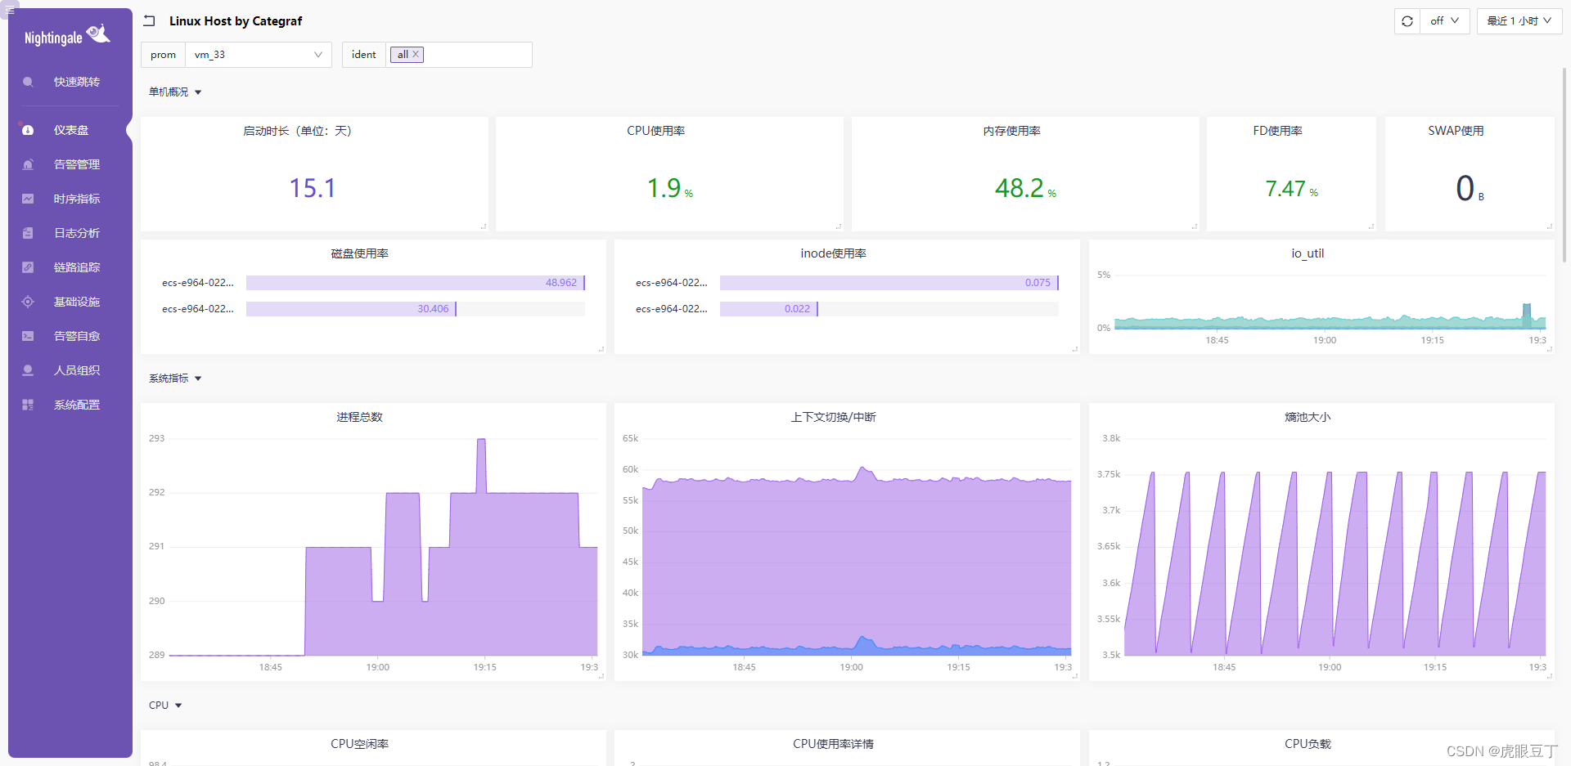Click the 1.9% CPU usage value
1571x766 pixels.
[669, 188]
